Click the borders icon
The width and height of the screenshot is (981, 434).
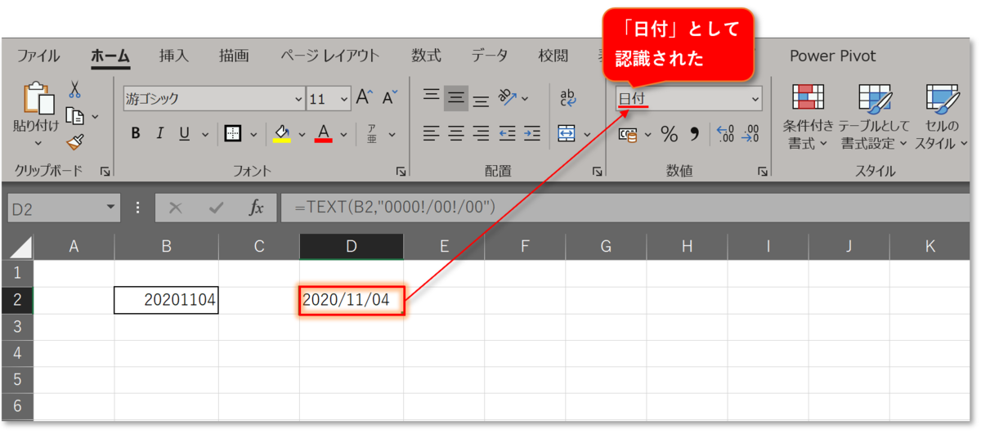pyautogui.click(x=233, y=133)
